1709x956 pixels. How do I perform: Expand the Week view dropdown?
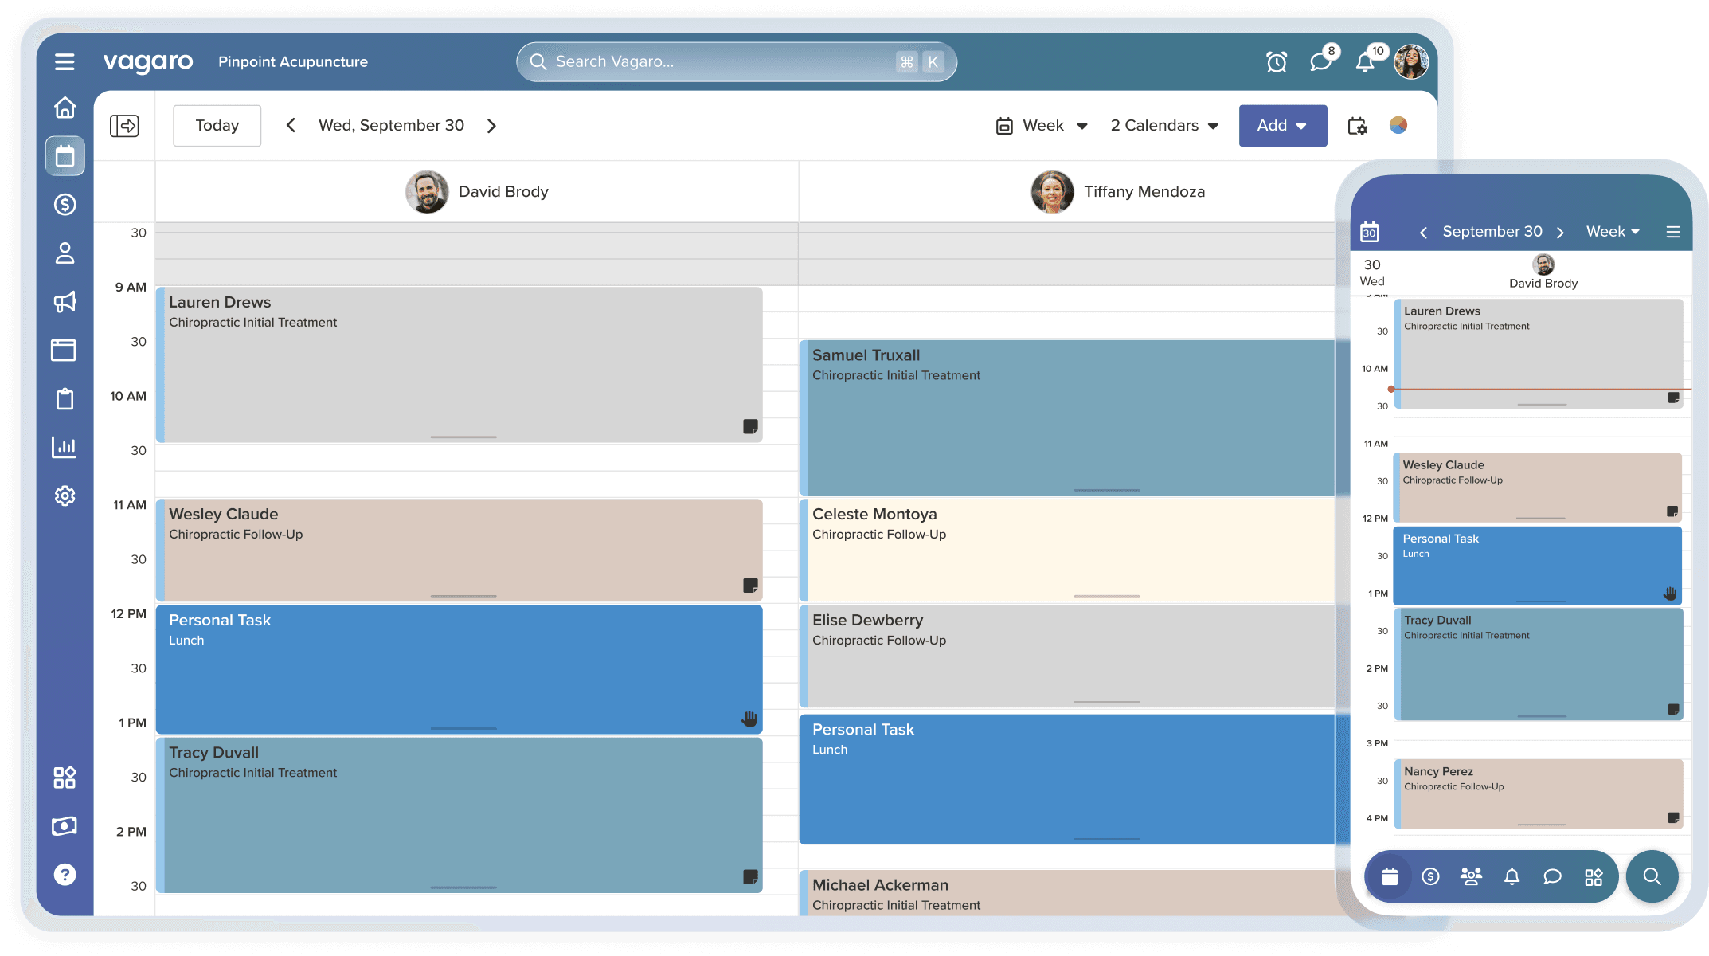click(1042, 126)
